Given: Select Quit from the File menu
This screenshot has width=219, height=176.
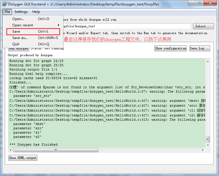Looking at the screenshot, I should pyautogui.click(x=33, y=44).
